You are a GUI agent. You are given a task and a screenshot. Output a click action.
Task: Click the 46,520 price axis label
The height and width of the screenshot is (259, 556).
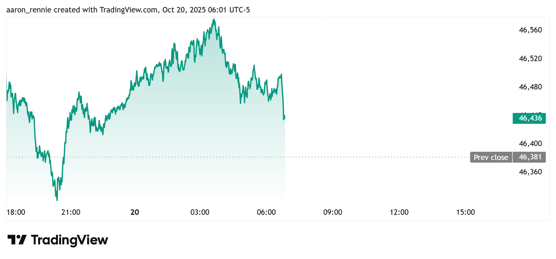pos(530,59)
